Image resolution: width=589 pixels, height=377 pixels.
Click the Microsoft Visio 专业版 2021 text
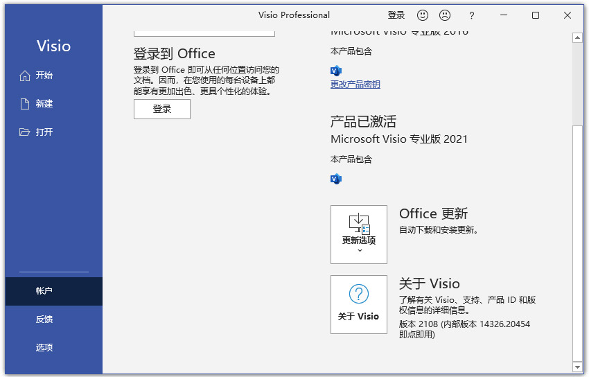pyautogui.click(x=399, y=139)
